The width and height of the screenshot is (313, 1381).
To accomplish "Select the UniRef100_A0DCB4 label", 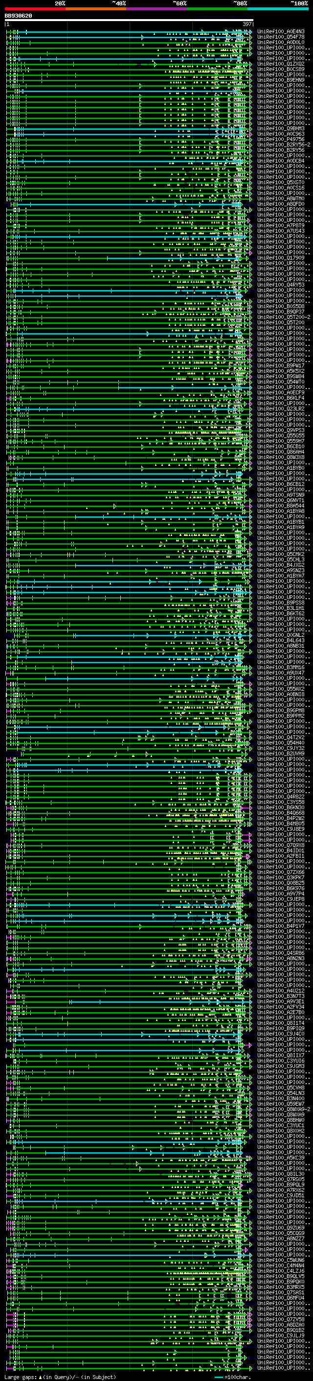I will 280,161.
